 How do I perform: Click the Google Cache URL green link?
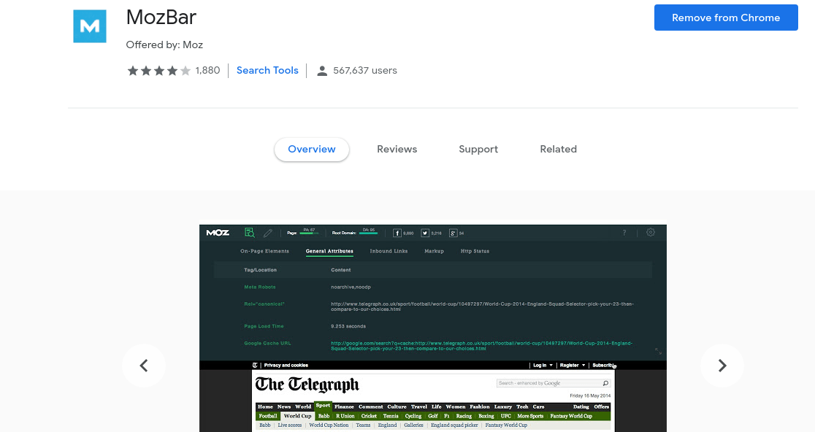click(482, 346)
